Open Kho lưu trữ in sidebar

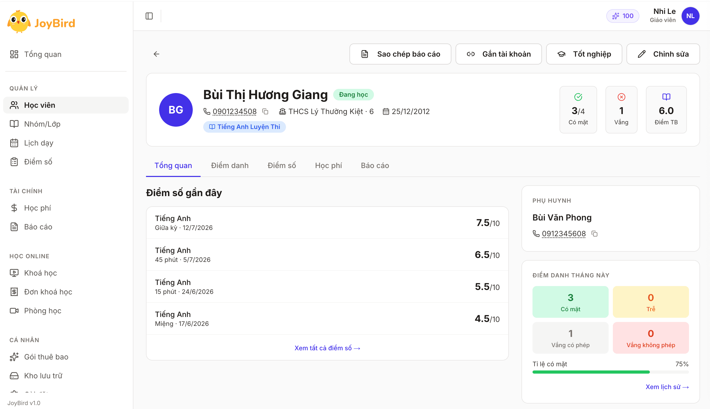[66, 375]
